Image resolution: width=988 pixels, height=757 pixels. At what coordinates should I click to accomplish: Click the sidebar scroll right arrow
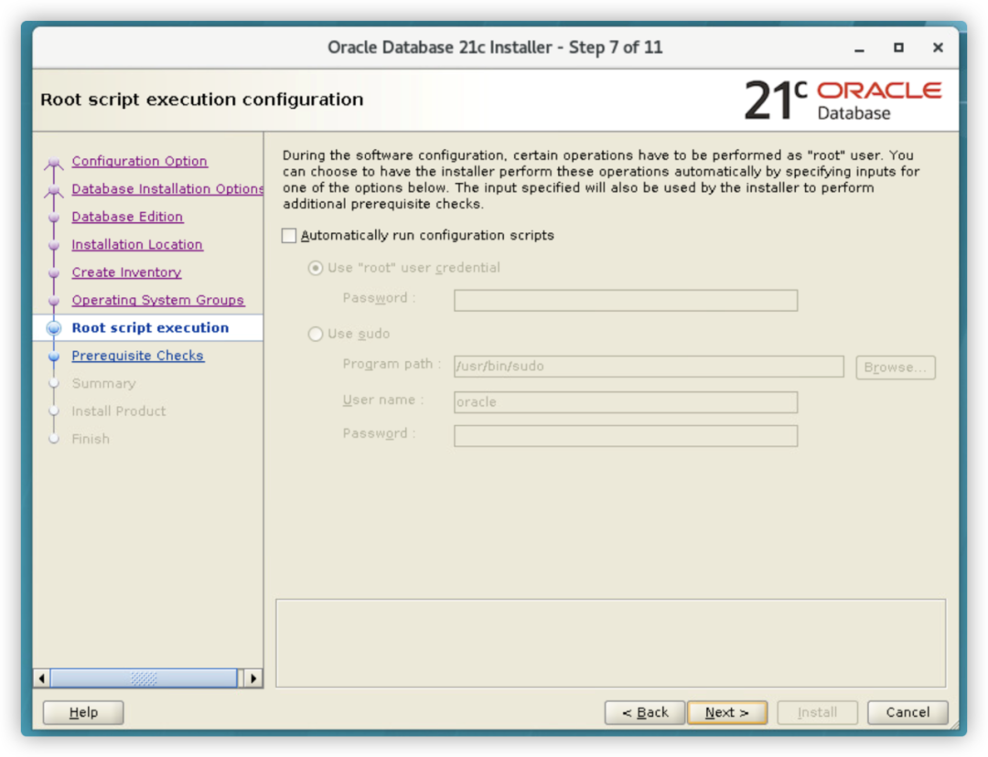click(253, 678)
